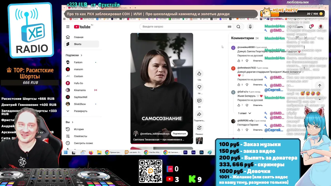Open the live Kinamania subscription channel
The height and width of the screenshot is (186, 331).
81,90
